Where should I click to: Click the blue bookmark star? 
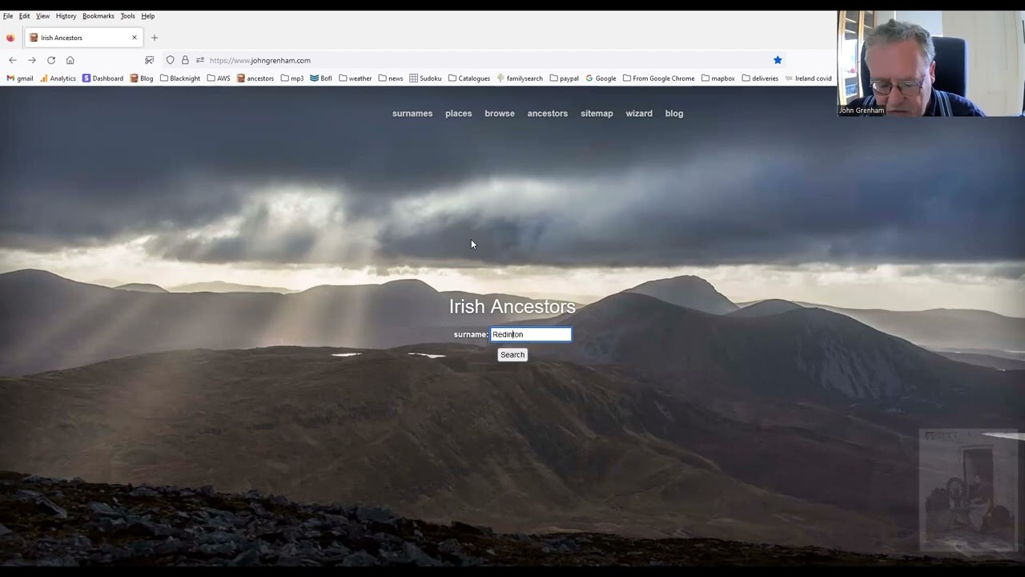coord(778,60)
